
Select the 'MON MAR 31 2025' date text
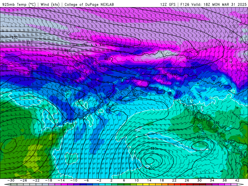click(x=229, y=4)
